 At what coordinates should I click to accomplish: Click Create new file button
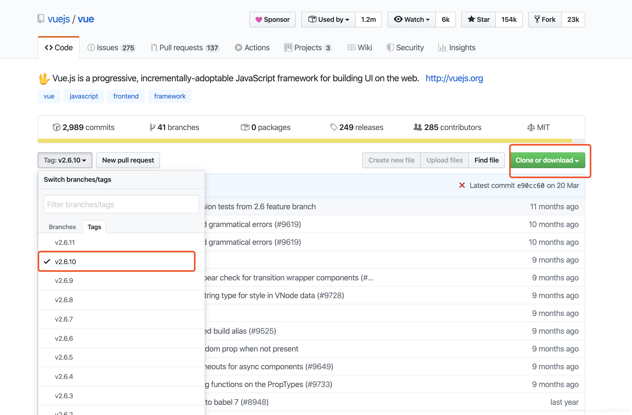click(391, 160)
